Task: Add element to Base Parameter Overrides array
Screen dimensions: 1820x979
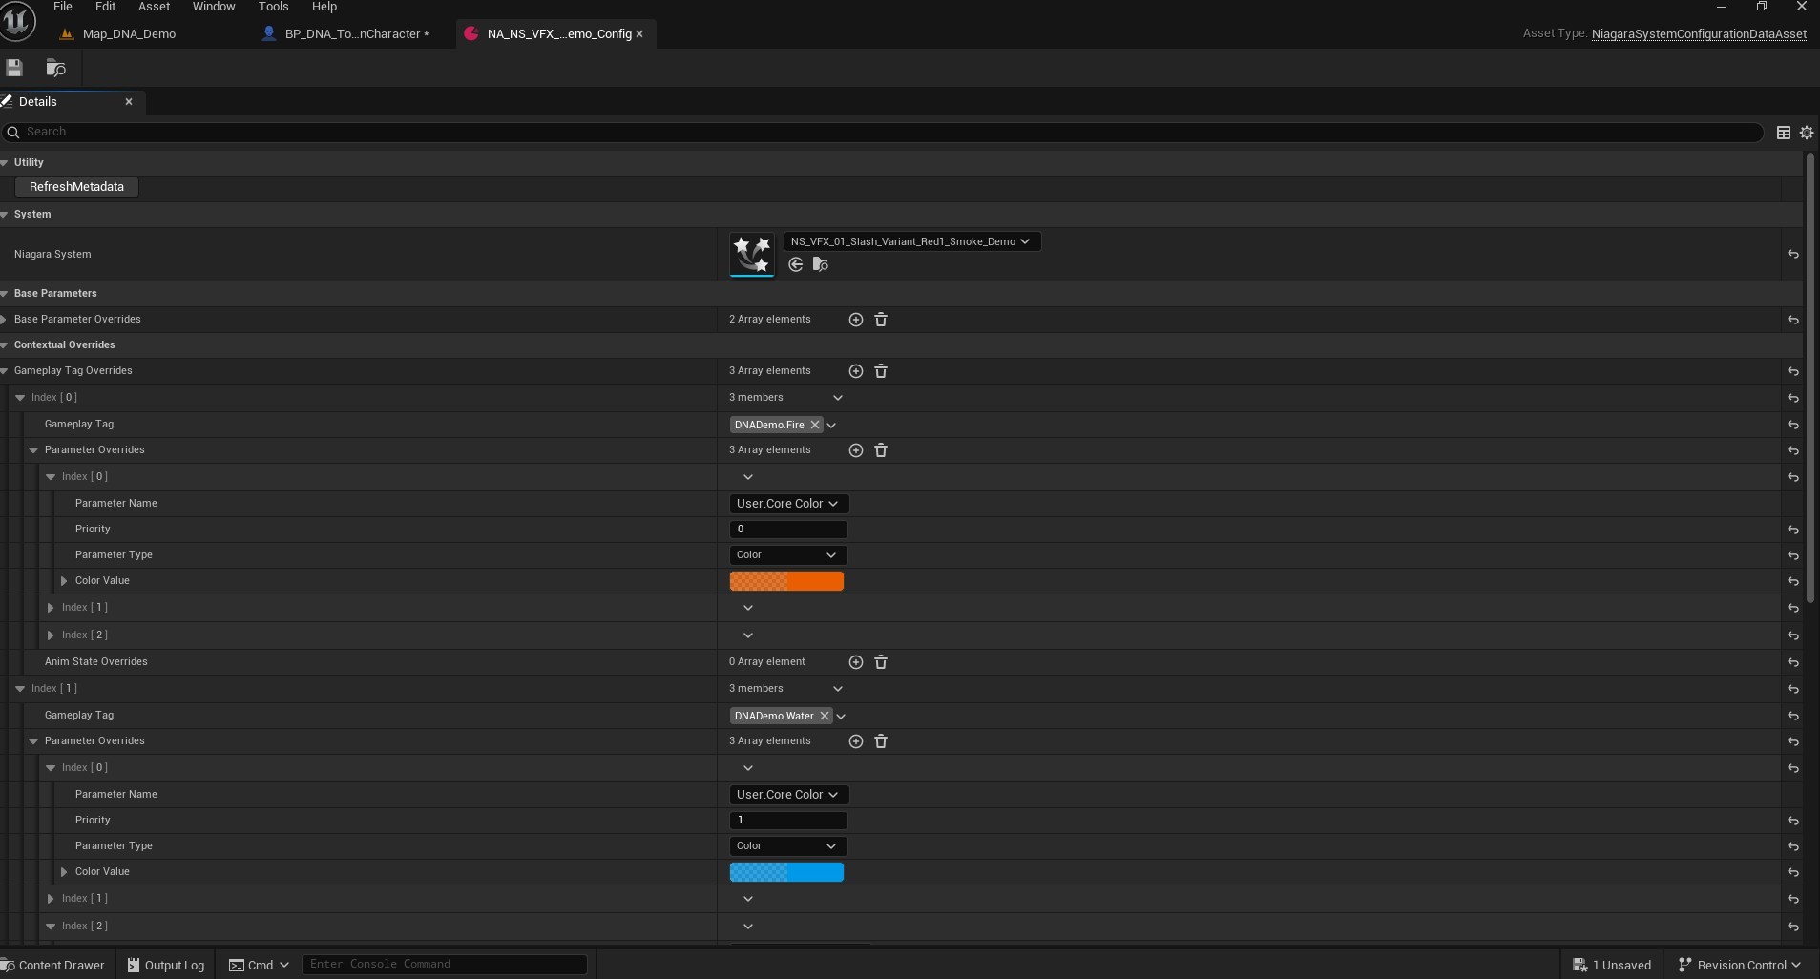Action: click(856, 320)
